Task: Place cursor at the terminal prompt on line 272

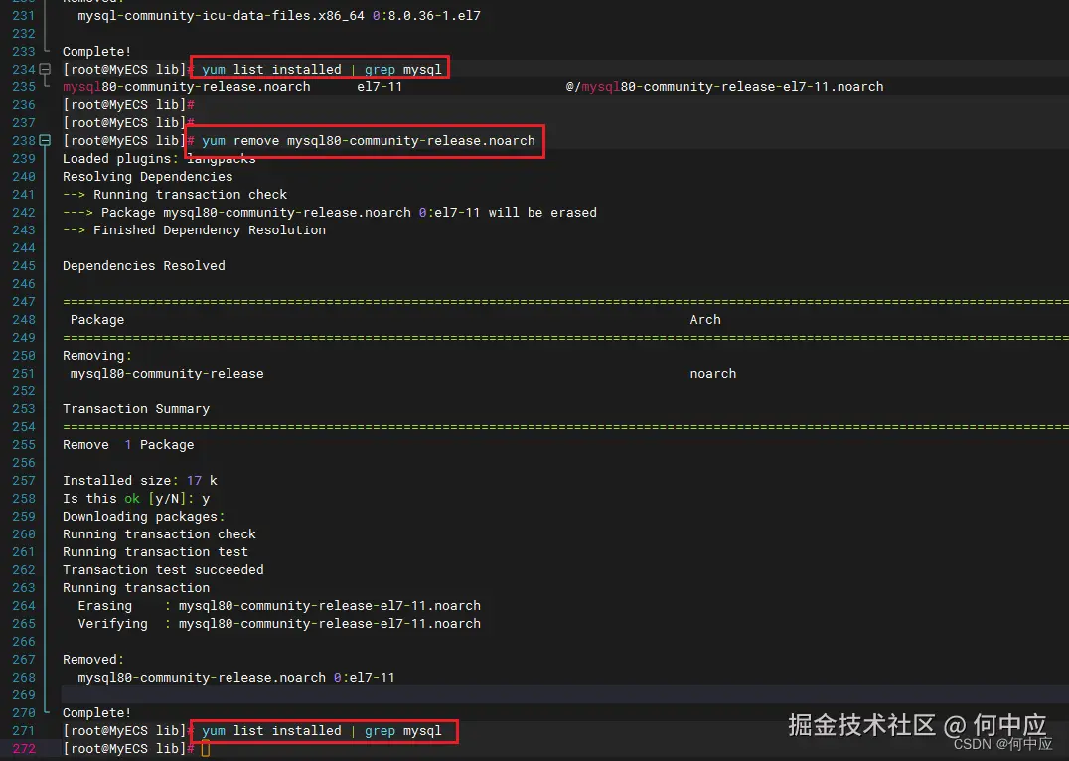Action: coord(206,749)
